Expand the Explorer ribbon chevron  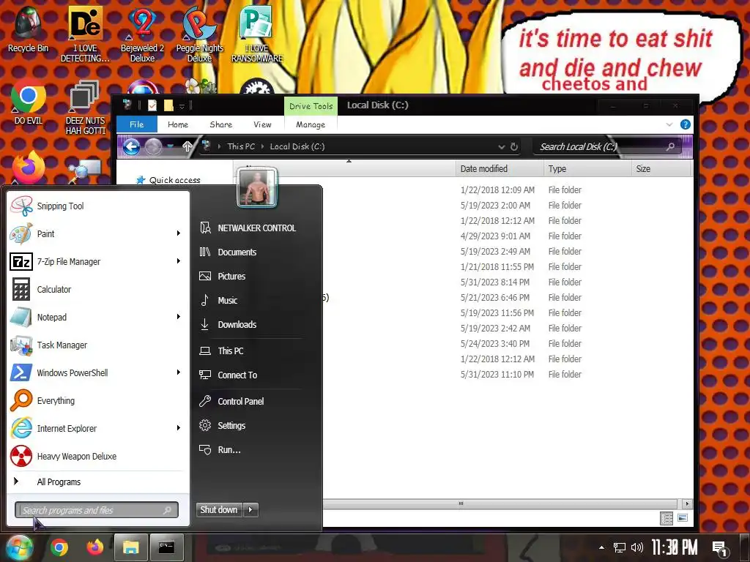click(x=669, y=124)
